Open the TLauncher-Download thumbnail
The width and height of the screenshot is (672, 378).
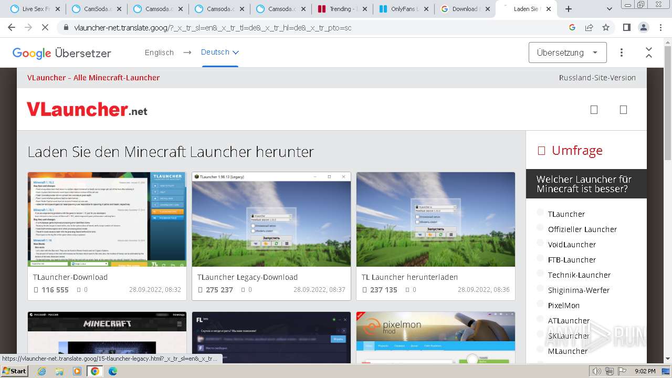pos(107,219)
